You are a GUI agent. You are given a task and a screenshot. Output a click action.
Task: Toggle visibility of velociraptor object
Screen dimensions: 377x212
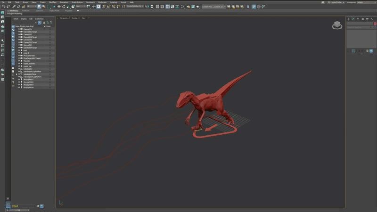pyautogui.click(x=19, y=69)
